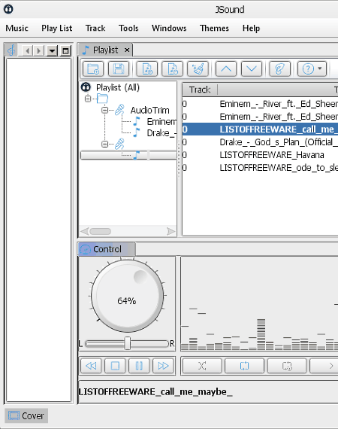338x429 pixels.
Task: Open the Tools menu
Action: [128, 28]
